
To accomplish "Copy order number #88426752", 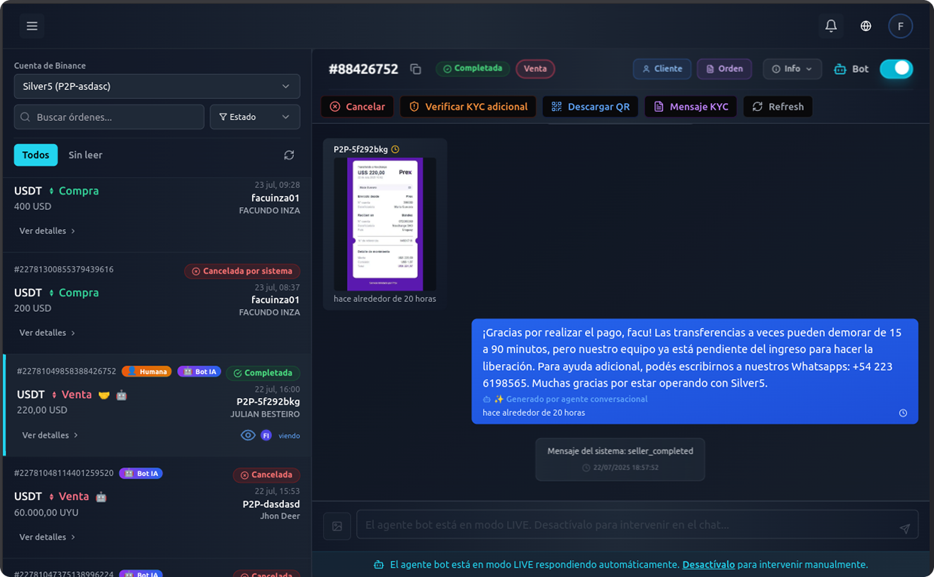I will pyautogui.click(x=416, y=69).
